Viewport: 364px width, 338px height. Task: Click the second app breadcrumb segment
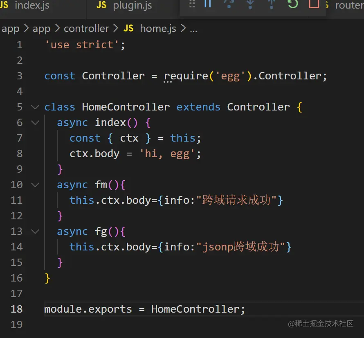[42, 29]
